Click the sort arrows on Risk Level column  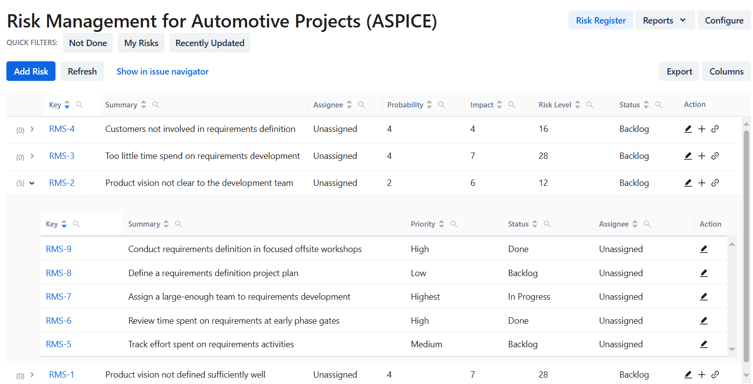coord(577,104)
